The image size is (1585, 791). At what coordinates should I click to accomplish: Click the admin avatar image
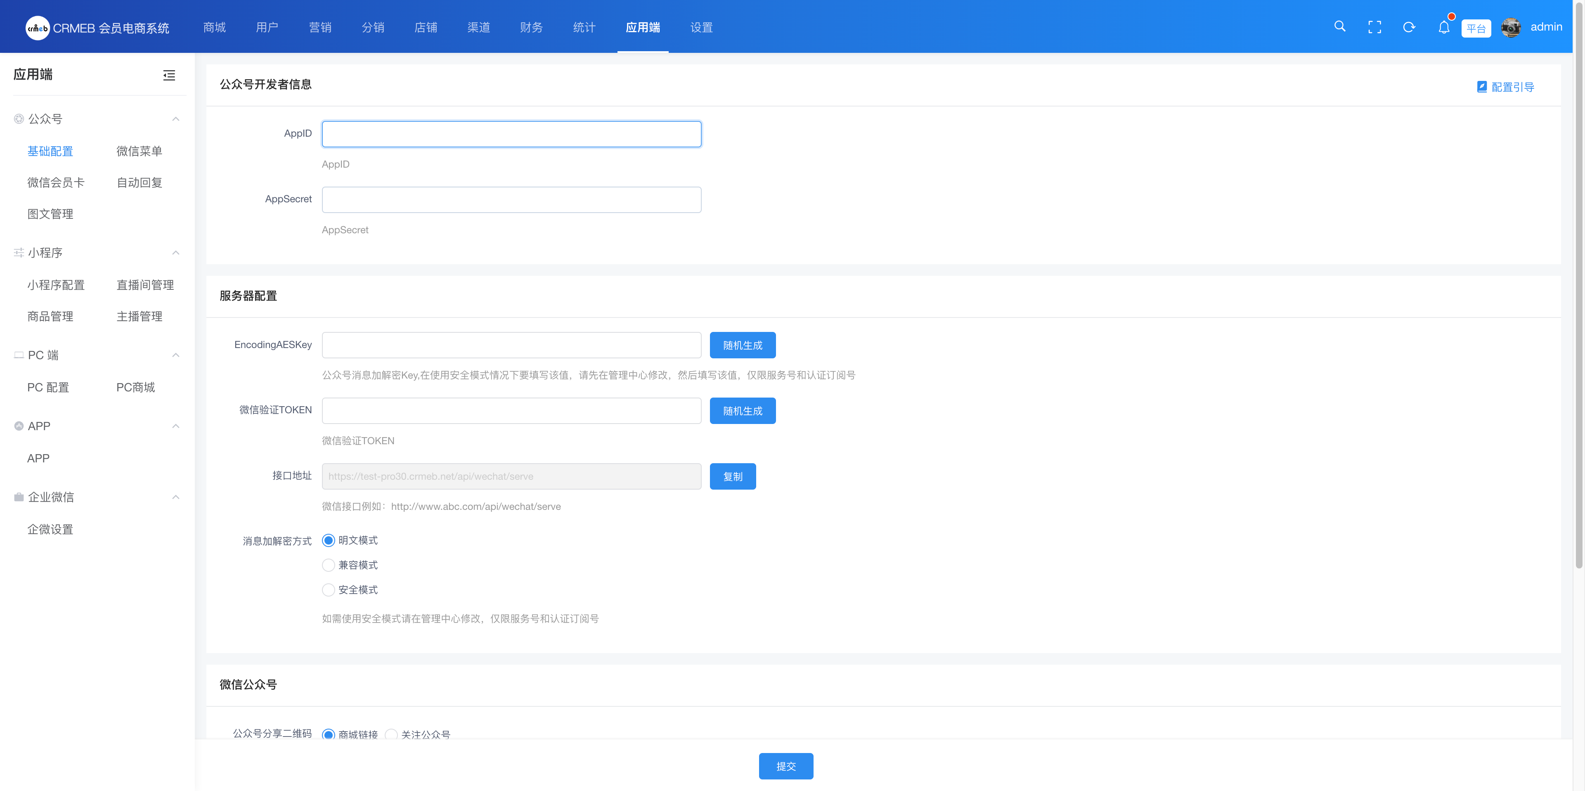point(1511,27)
